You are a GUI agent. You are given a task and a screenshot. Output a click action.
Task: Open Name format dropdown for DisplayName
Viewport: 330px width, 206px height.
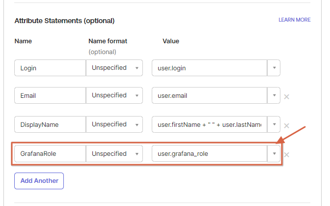pos(114,125)
